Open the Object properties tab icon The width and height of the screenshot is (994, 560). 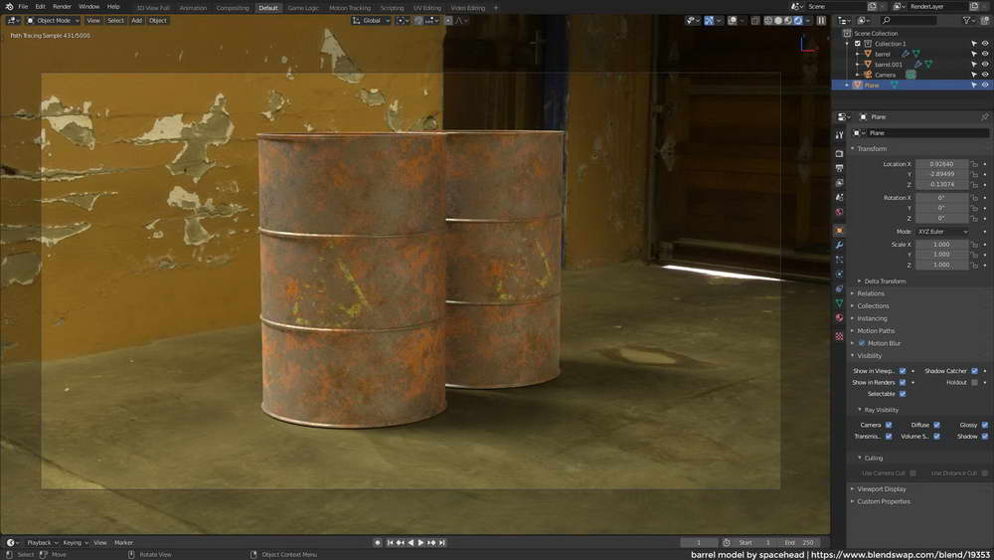[839, 230]
